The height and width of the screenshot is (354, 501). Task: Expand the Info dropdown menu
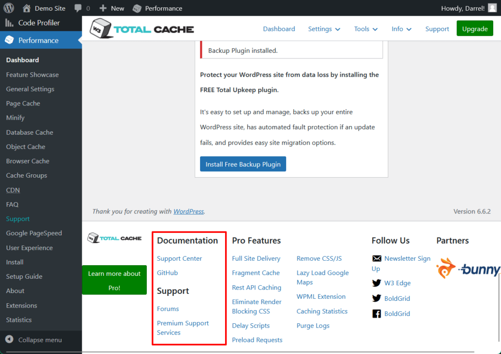point(401,29)
